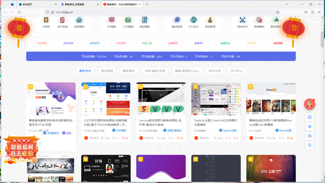The width and height of the screenshot is (325, 183).
Task: Expand the browser tab list chevron
Action: pos(287,4)
